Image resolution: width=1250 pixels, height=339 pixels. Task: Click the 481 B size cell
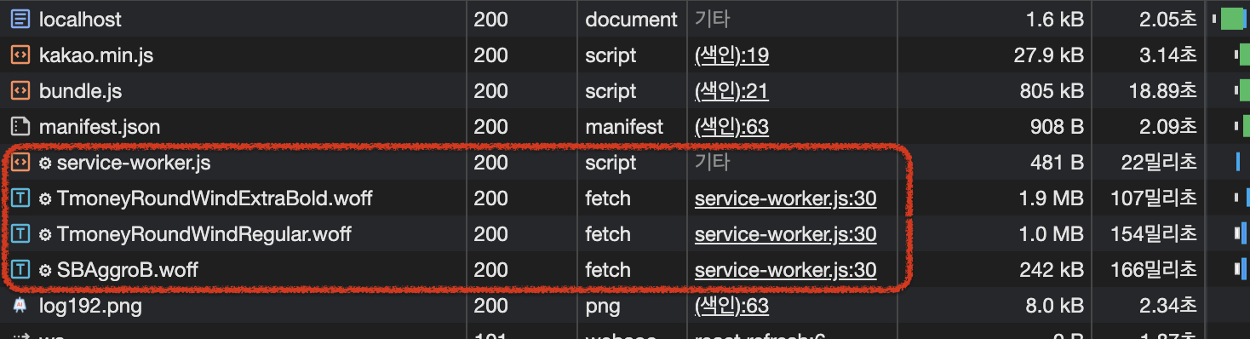[1058, 163]
